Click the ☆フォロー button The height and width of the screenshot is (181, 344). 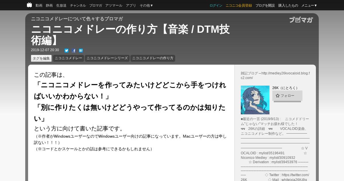287,96
